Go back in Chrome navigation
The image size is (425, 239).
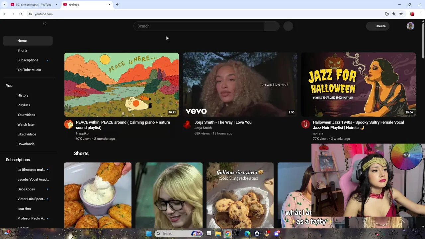click(5, 14)
